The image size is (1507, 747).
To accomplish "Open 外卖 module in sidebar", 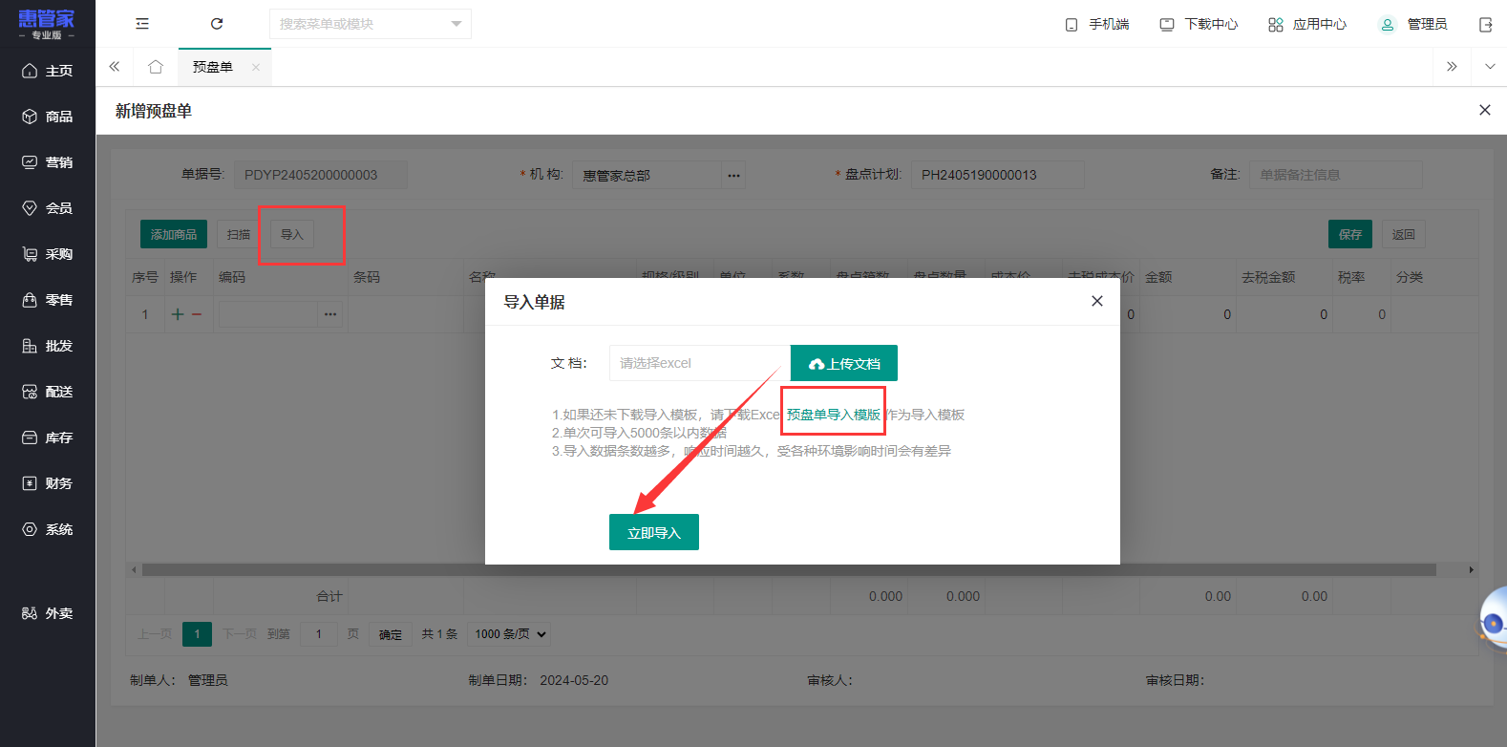I will pos(48,613).
